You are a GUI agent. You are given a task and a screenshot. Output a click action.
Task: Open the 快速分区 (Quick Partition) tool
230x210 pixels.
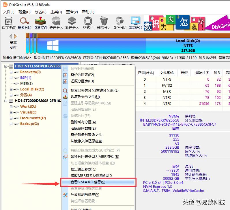56,23
